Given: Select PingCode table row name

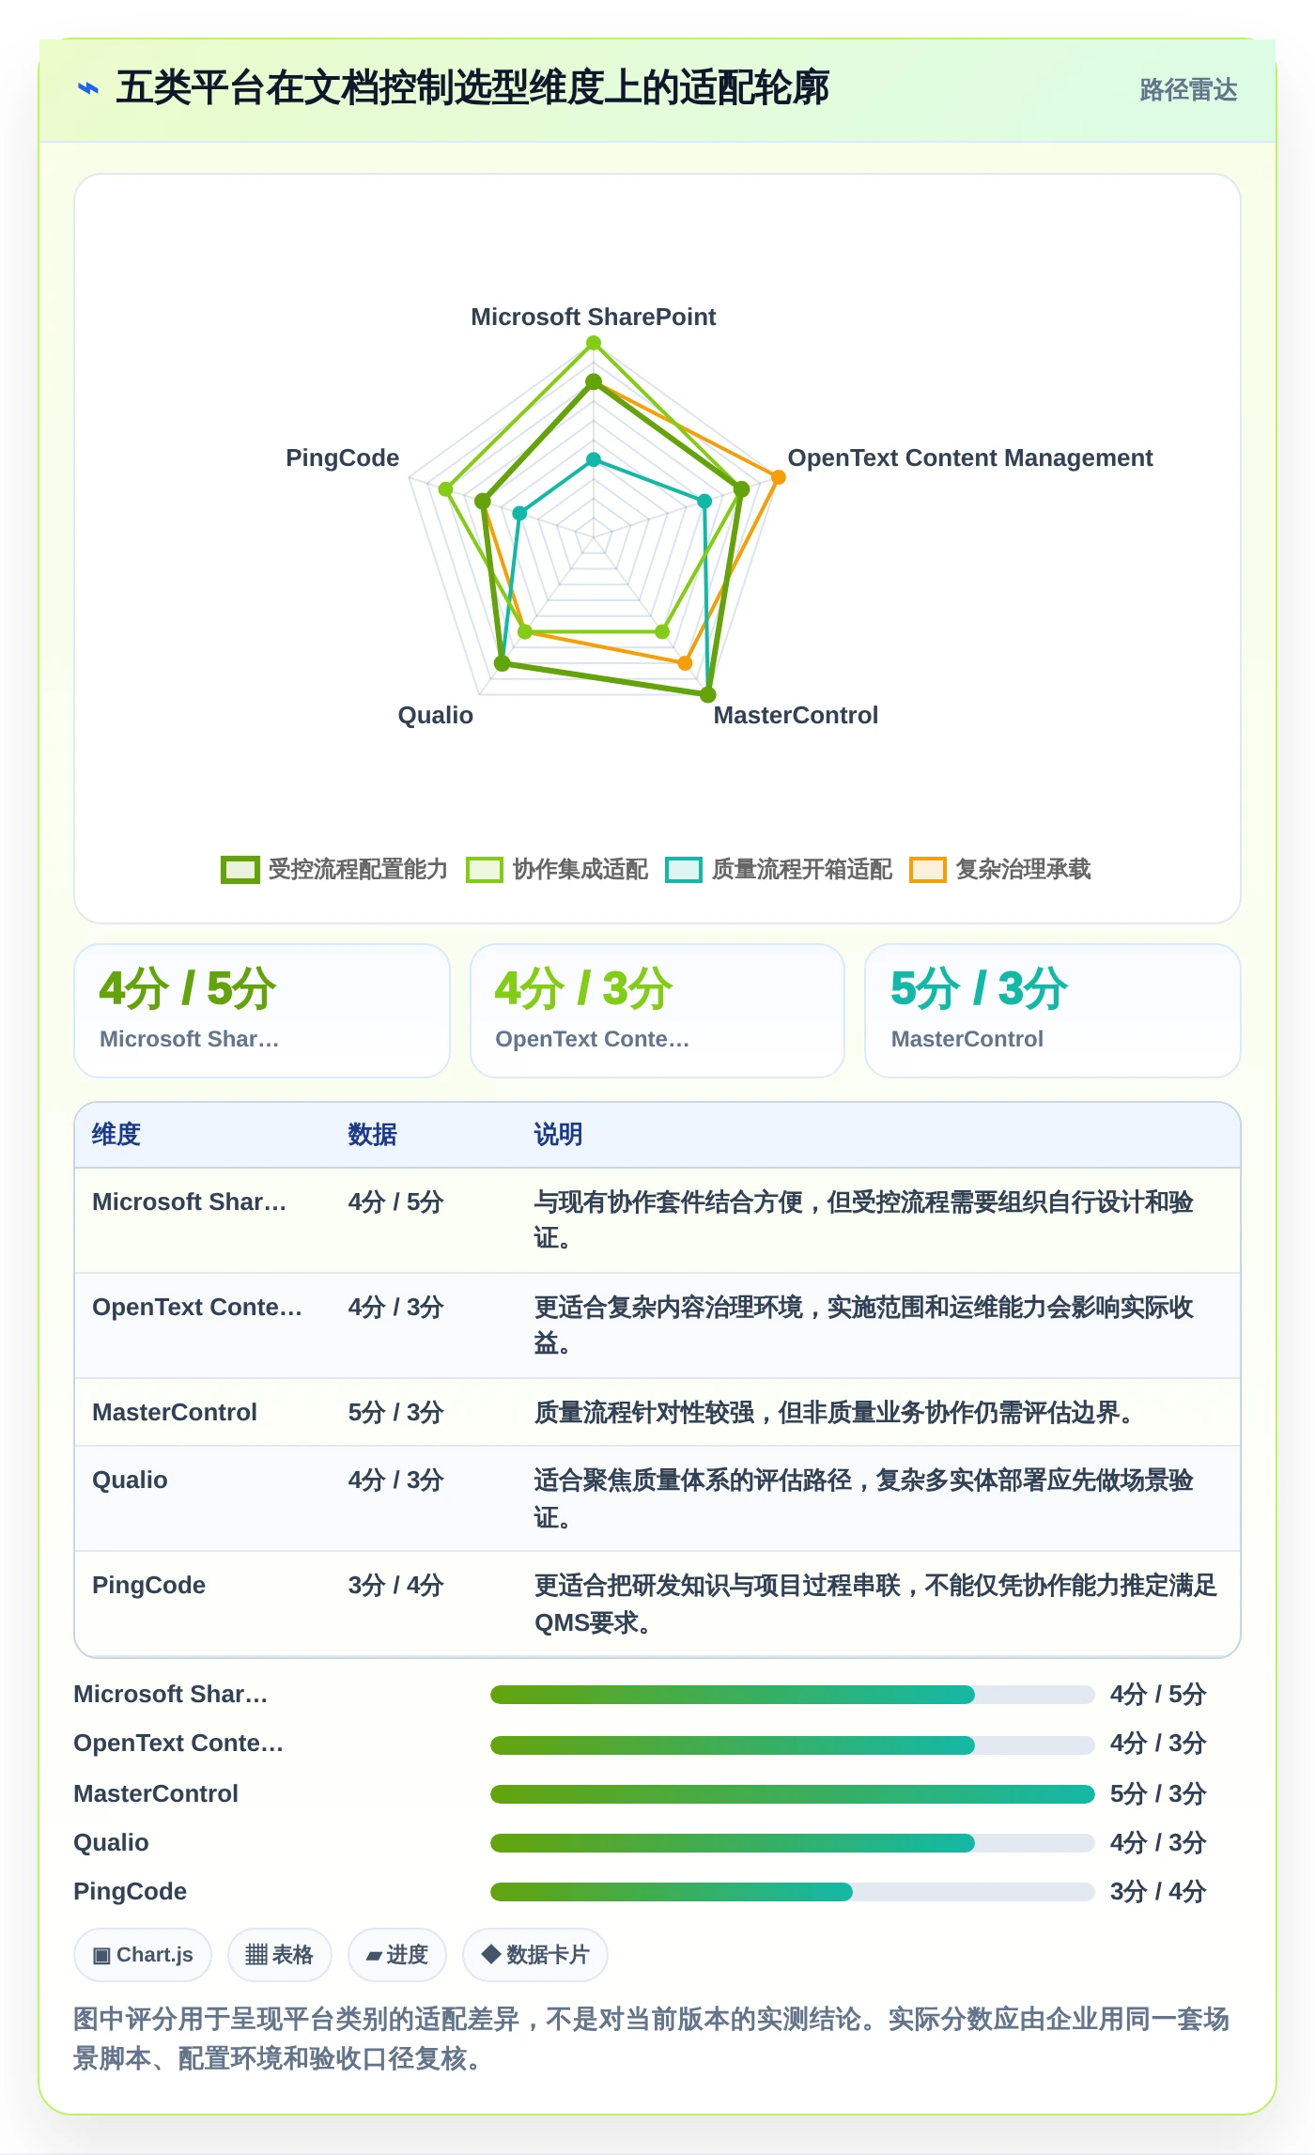Looking at the screenshot, I should click(148, 1586).
